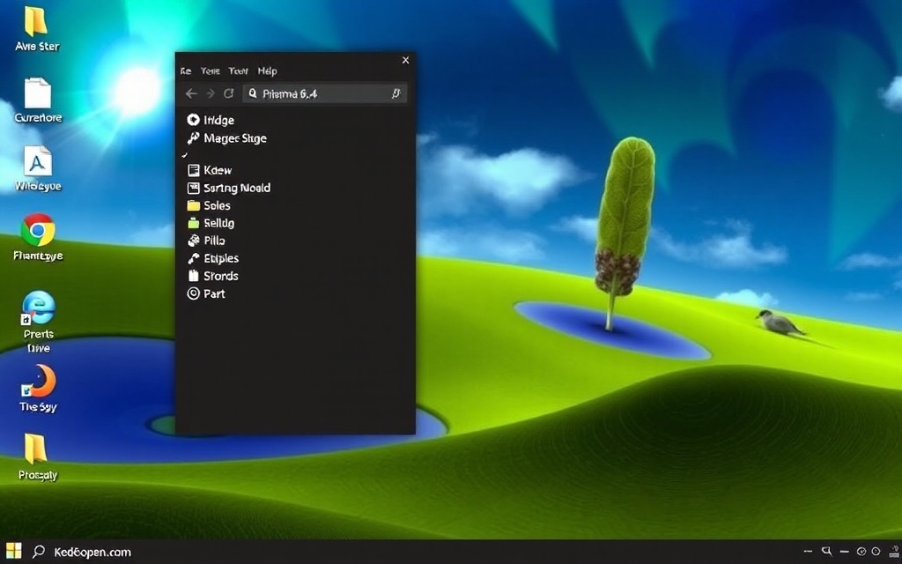
Task: Open the 'Fe' menu
Action: 185,71
